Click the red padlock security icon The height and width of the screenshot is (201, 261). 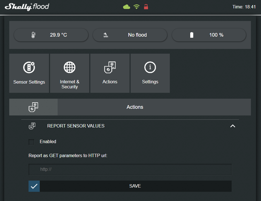tap(146, 7)
